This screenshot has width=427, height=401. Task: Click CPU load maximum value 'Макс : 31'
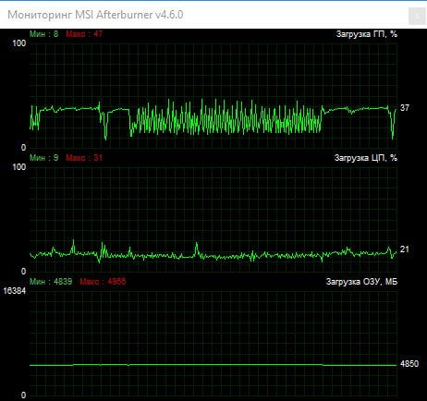pyautogui.click(x=84, y=158)
